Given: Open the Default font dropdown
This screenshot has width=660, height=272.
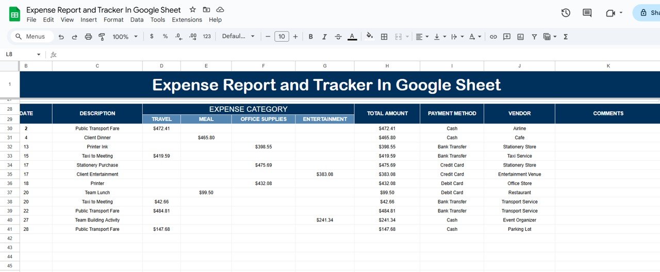Looking at the screenshot, I should [239, 37].
